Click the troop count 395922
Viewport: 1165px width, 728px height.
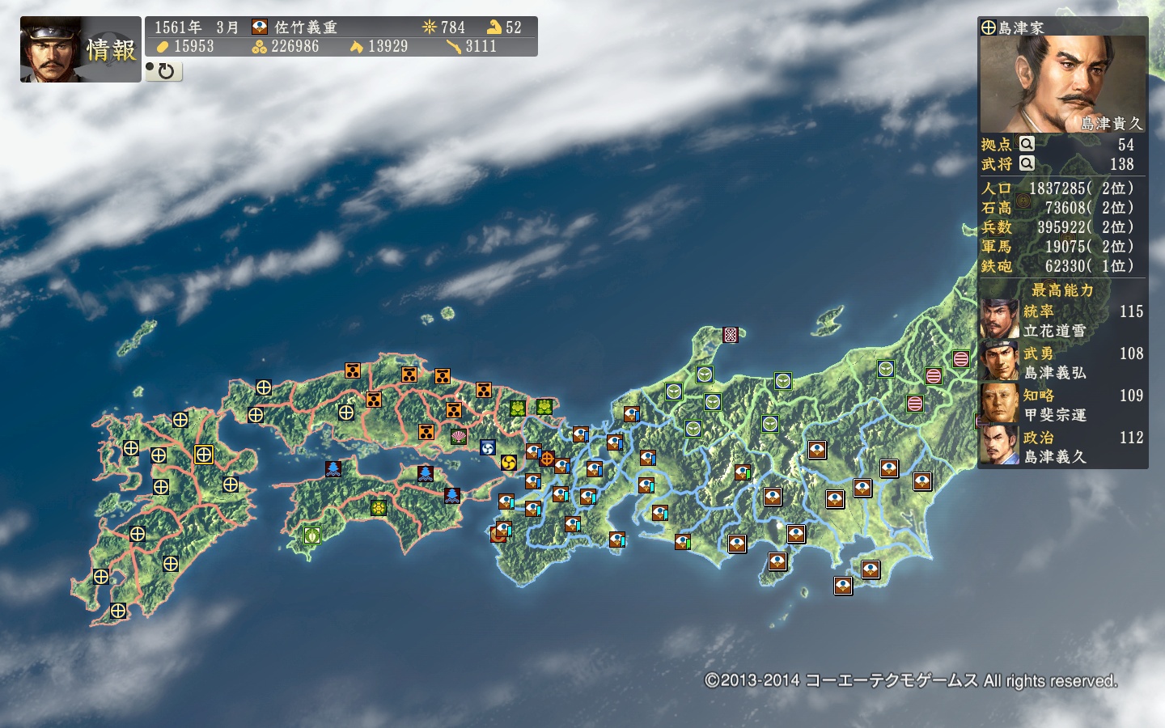point(1061,227)
